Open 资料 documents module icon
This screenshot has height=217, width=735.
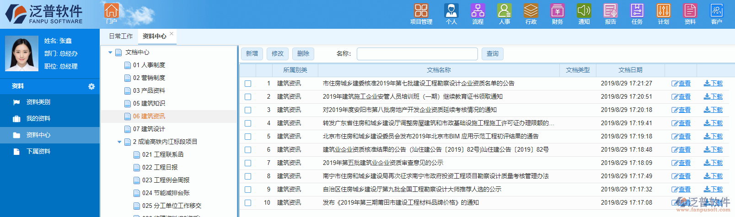[690, 14]
